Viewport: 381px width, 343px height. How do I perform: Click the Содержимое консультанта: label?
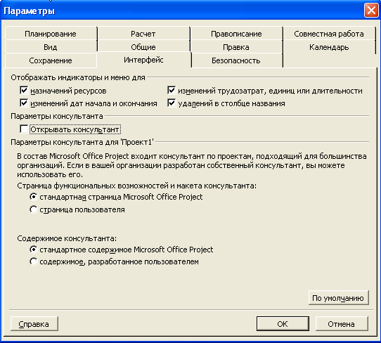tap(67, 238)
